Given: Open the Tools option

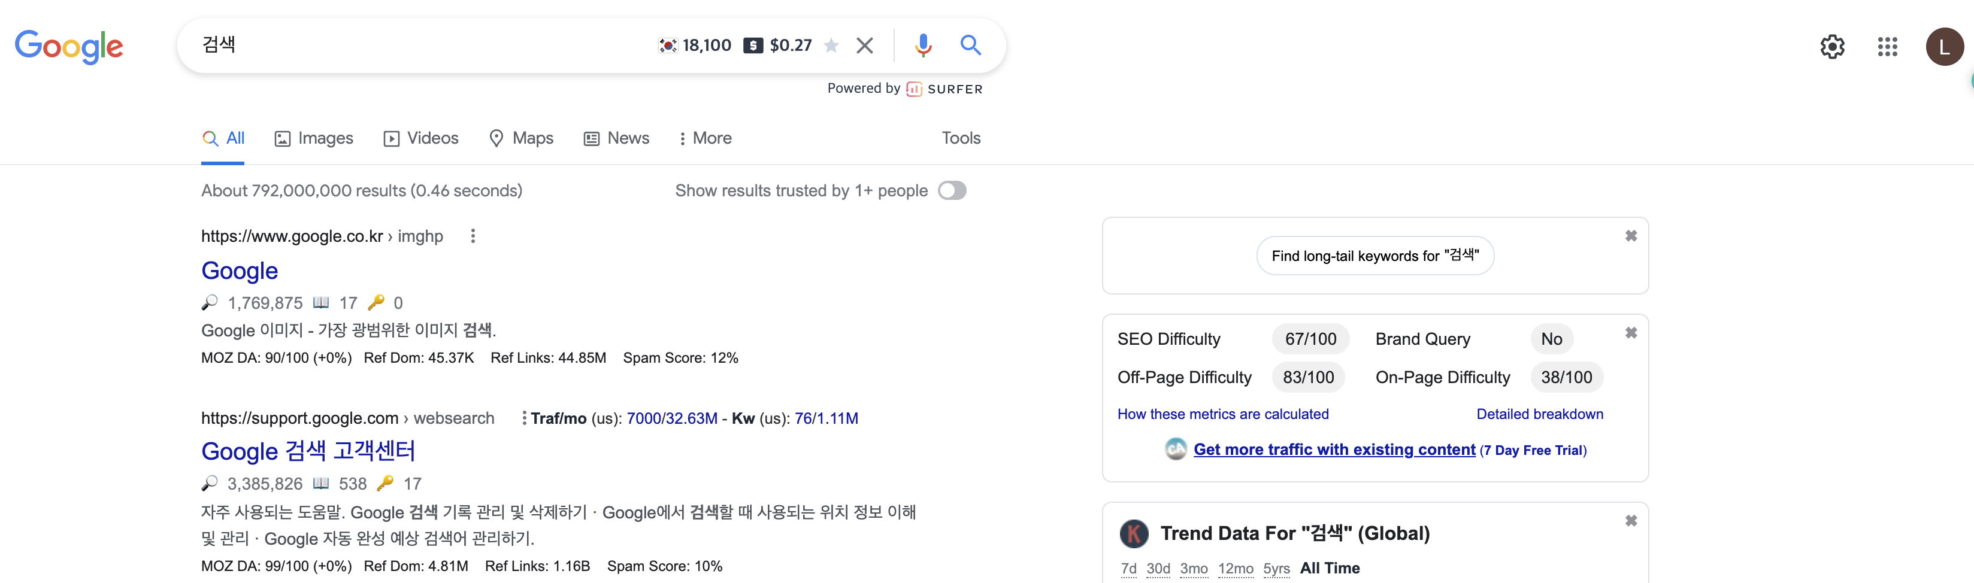Looking at the screenshot, I should [961, 138].
